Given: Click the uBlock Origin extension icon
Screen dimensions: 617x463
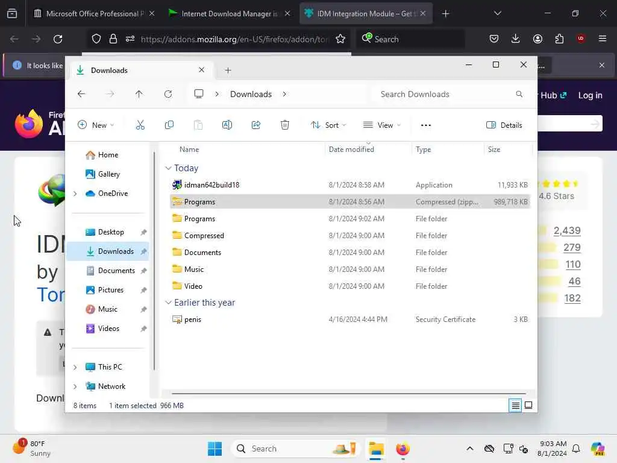Looking at the screenshot, I should [581, 38].
